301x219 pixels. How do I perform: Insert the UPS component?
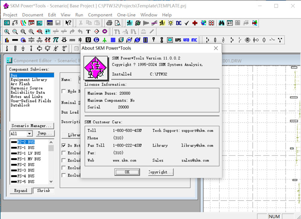[x=178, y=40]
